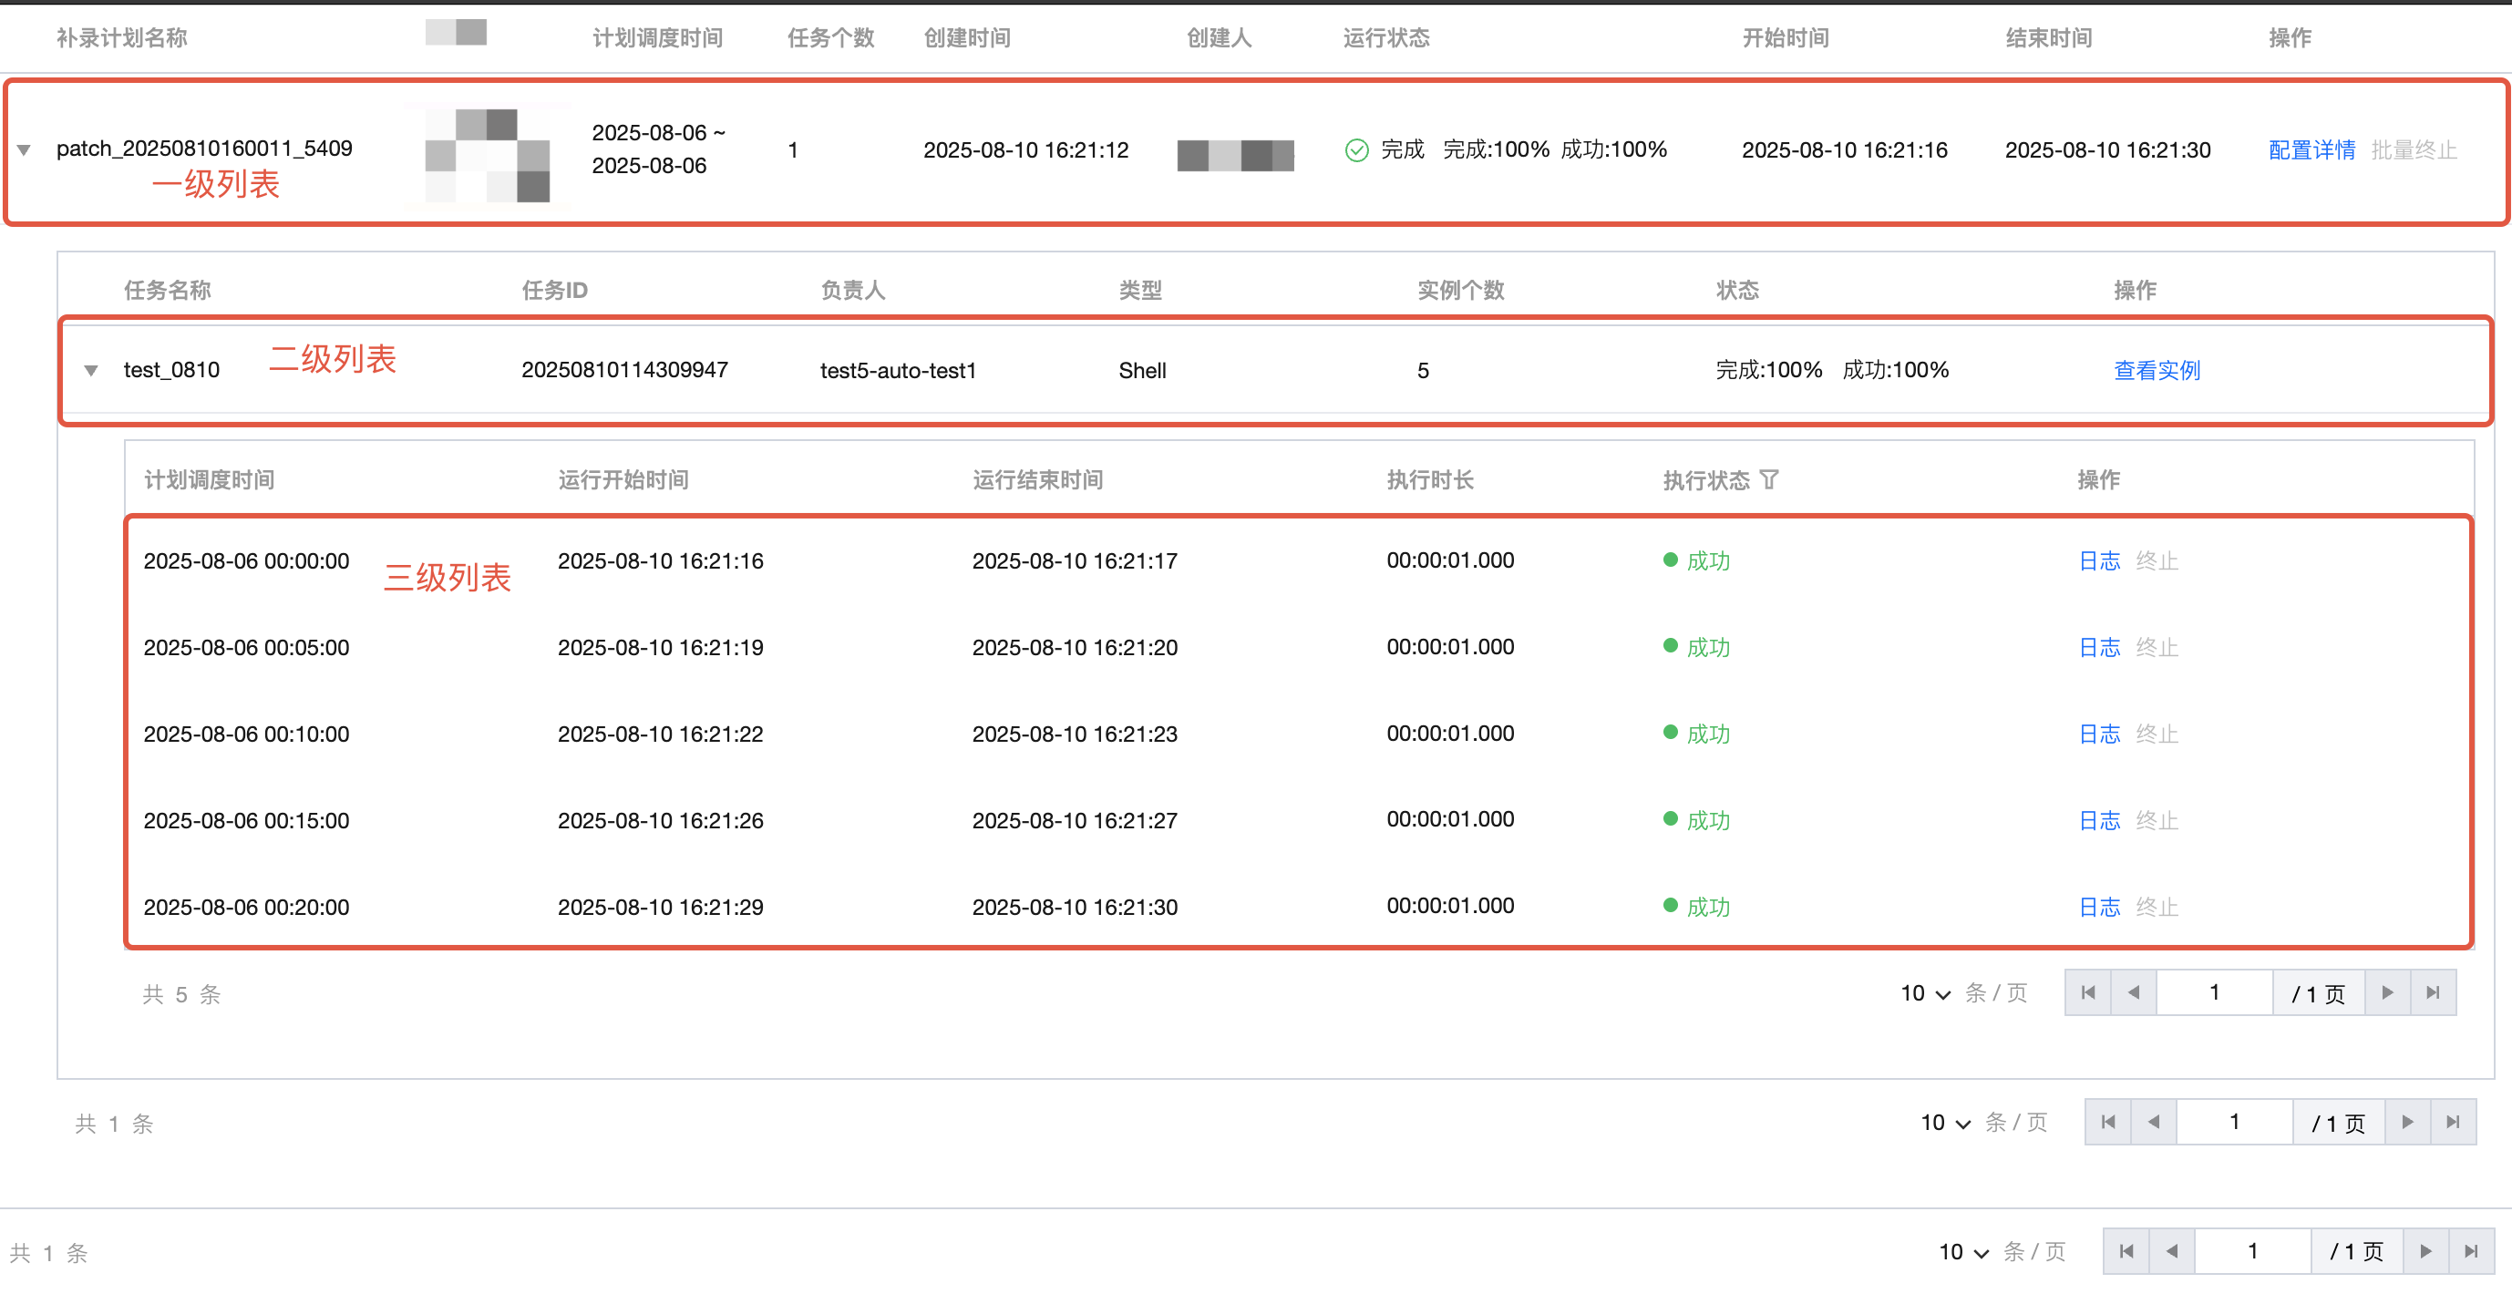Image resolution: width=2512 pixels, height=1294 pixels.
Task: Go to the first page of the instance list
Action: point(2088,992)
